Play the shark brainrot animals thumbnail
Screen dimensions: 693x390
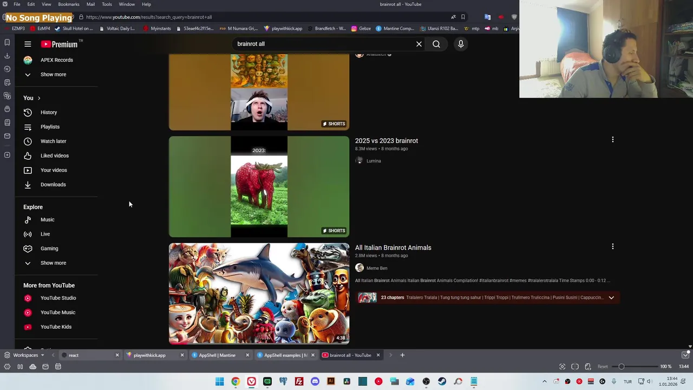[x=259, y=294]
